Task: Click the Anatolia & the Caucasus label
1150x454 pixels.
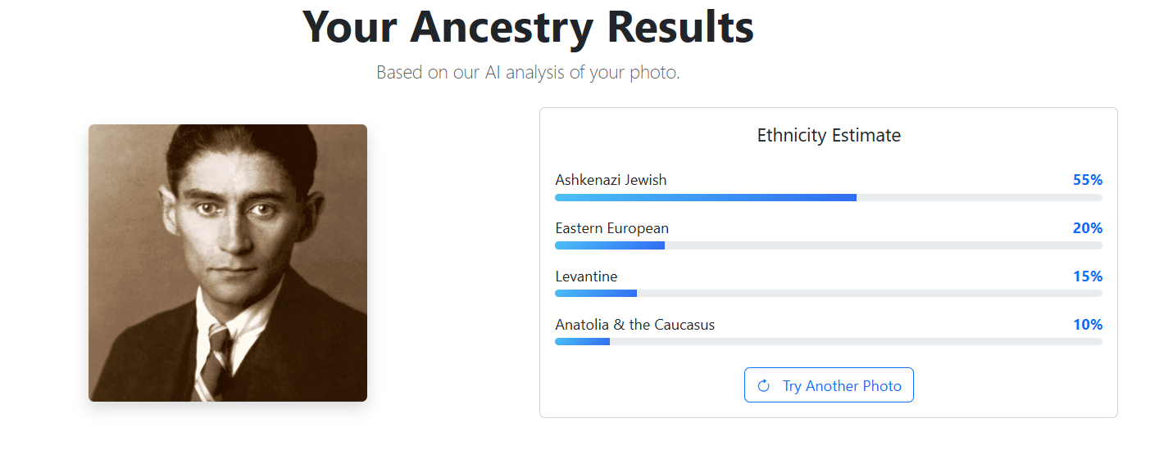Action: click(634, 325)
